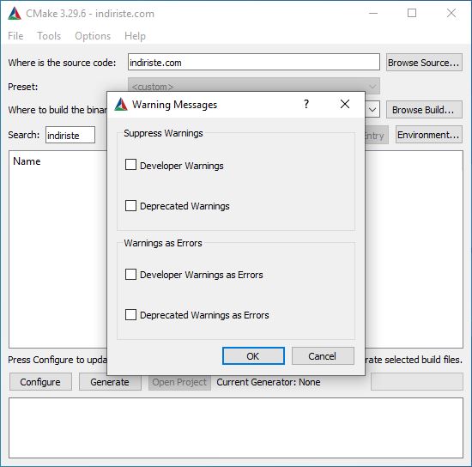Open the Tools menu
472x467 pixels.
[x=49, y=36]
